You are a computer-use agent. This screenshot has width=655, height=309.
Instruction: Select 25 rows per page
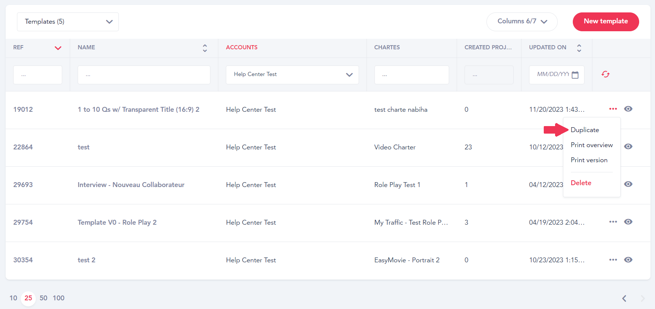[x=28, y=298]
